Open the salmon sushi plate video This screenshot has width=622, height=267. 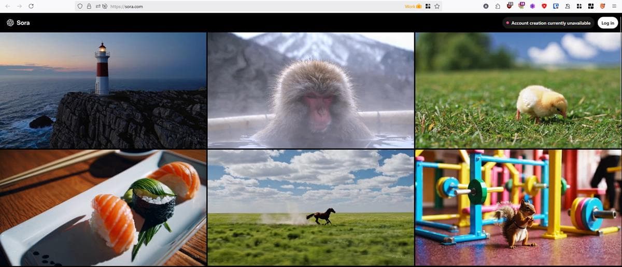coord(103,207)
